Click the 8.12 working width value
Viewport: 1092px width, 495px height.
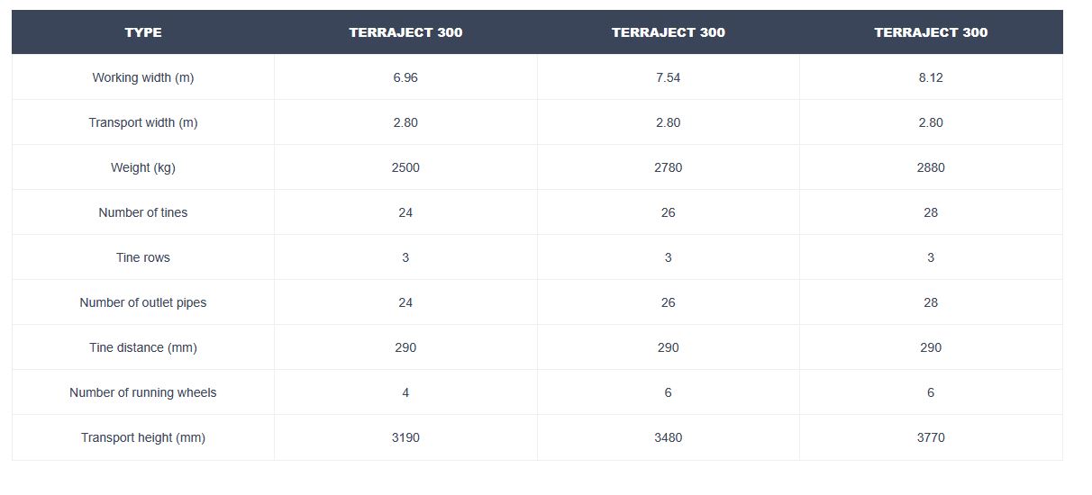pos(931,77)
